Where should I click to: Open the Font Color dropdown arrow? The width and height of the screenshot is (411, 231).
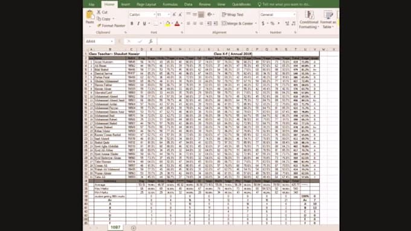182,24
